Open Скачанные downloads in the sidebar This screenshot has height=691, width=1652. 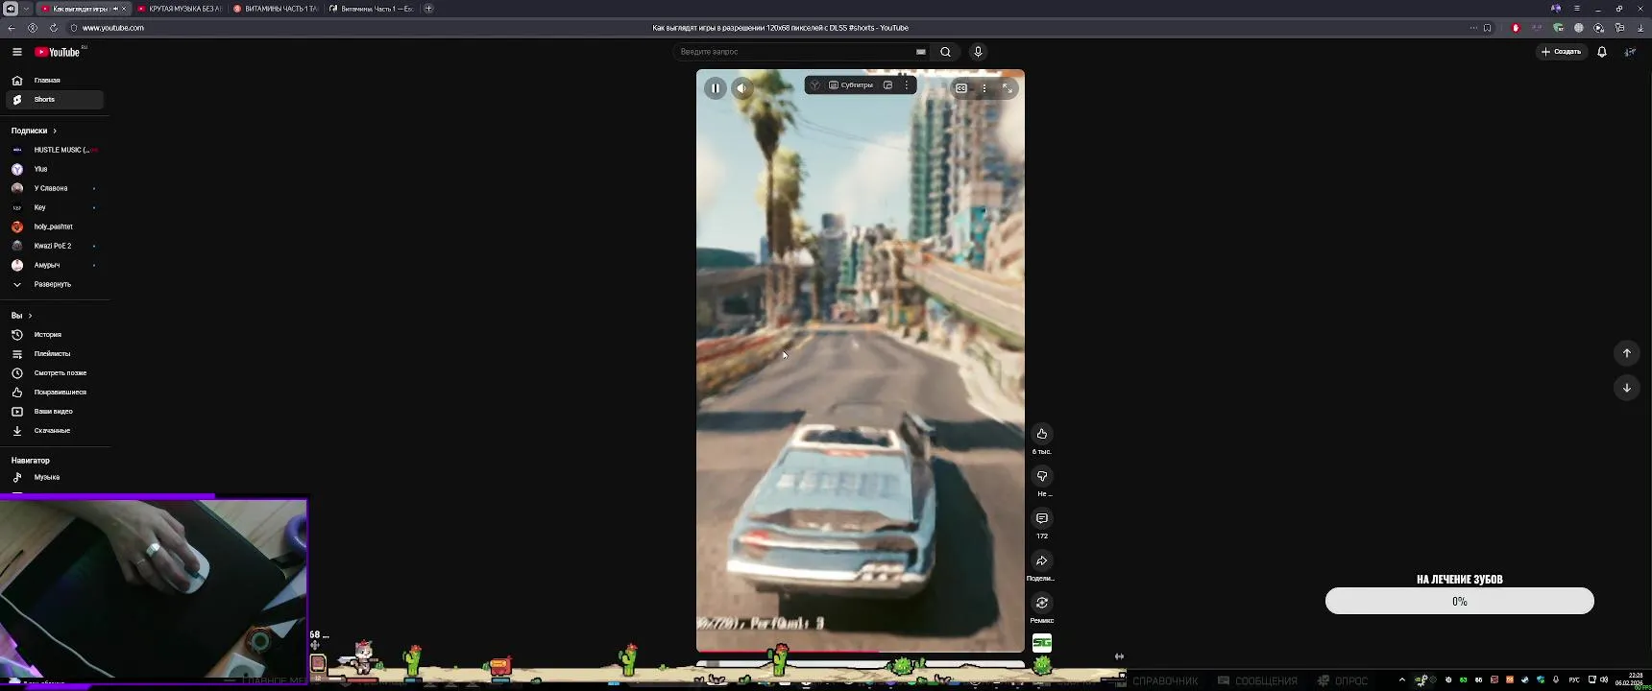[55, 431]
